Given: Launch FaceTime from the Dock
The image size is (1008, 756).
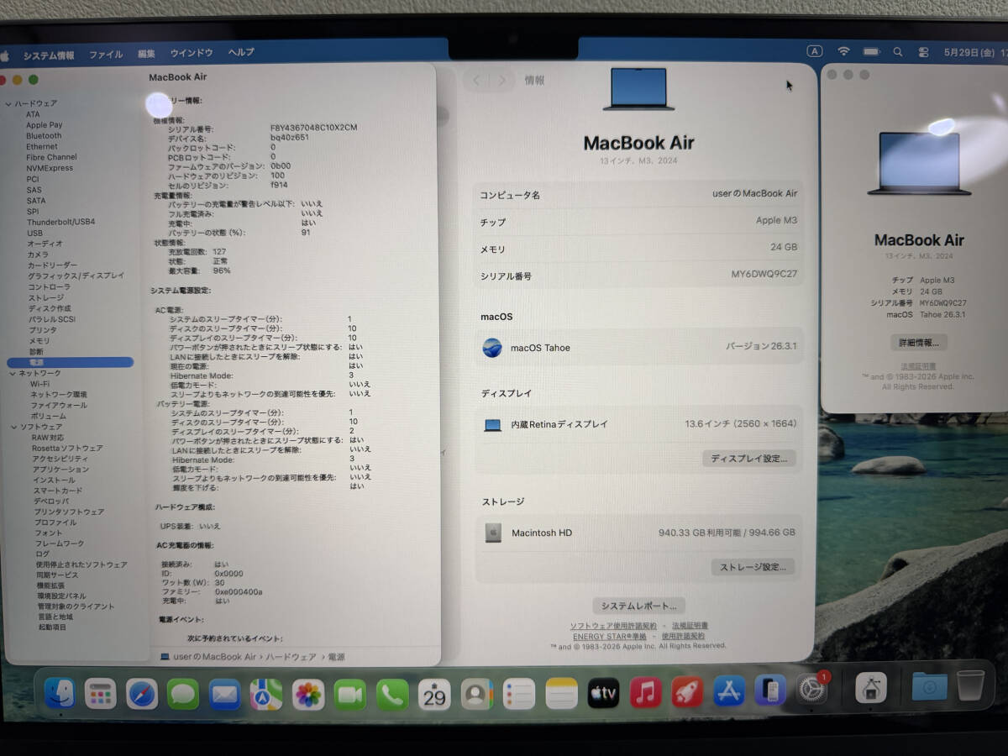Looking at the screenshot, I should pos(350,694).
